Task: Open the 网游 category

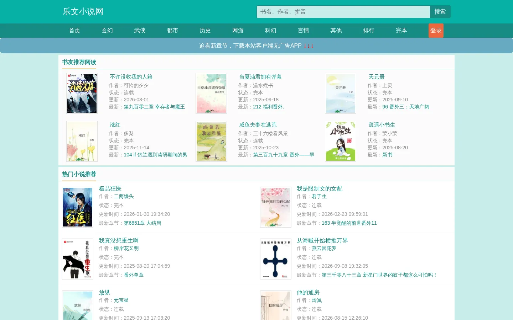Action: 238,31
